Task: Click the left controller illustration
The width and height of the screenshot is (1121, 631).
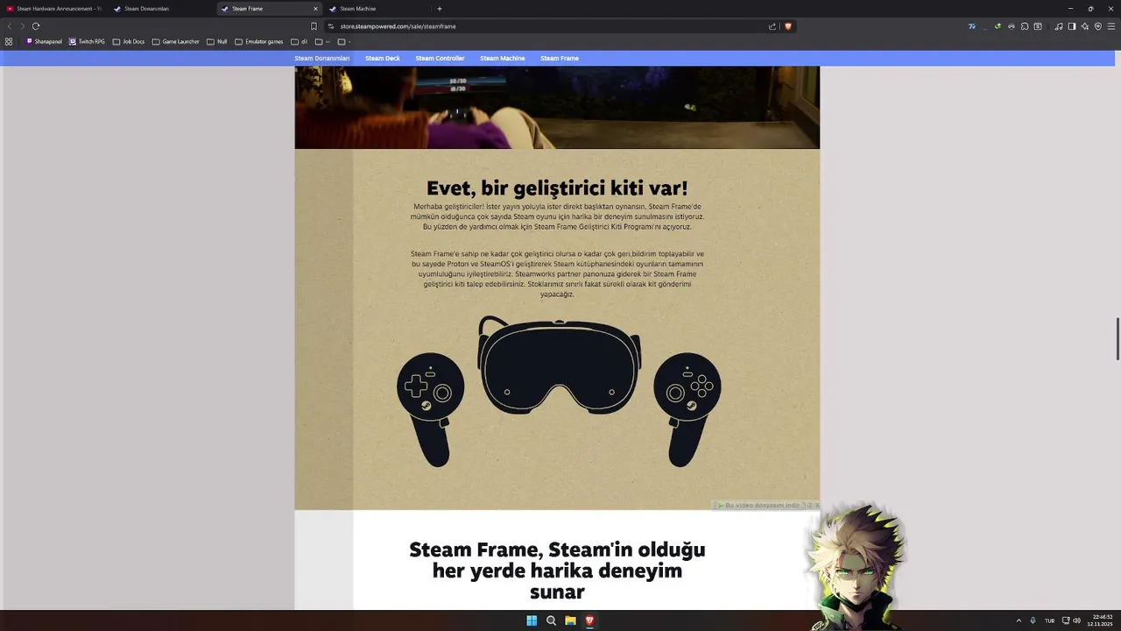Action: pyautogui.click(x=430, y=409)
